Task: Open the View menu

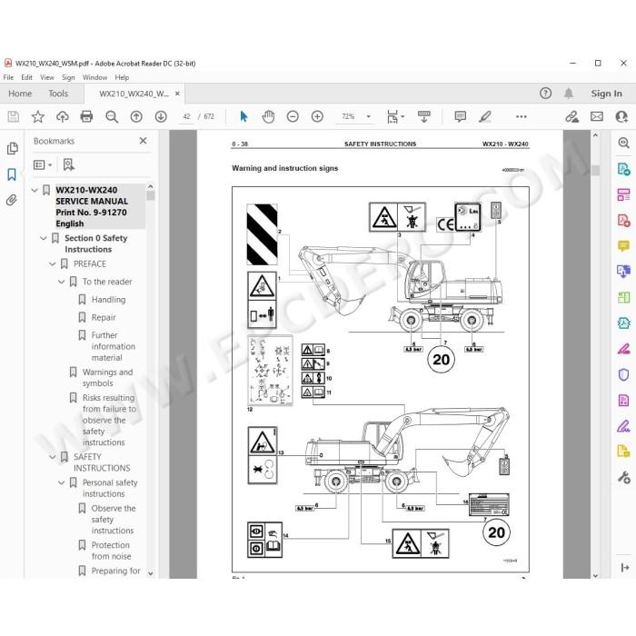Action: (x=47, y=77)
